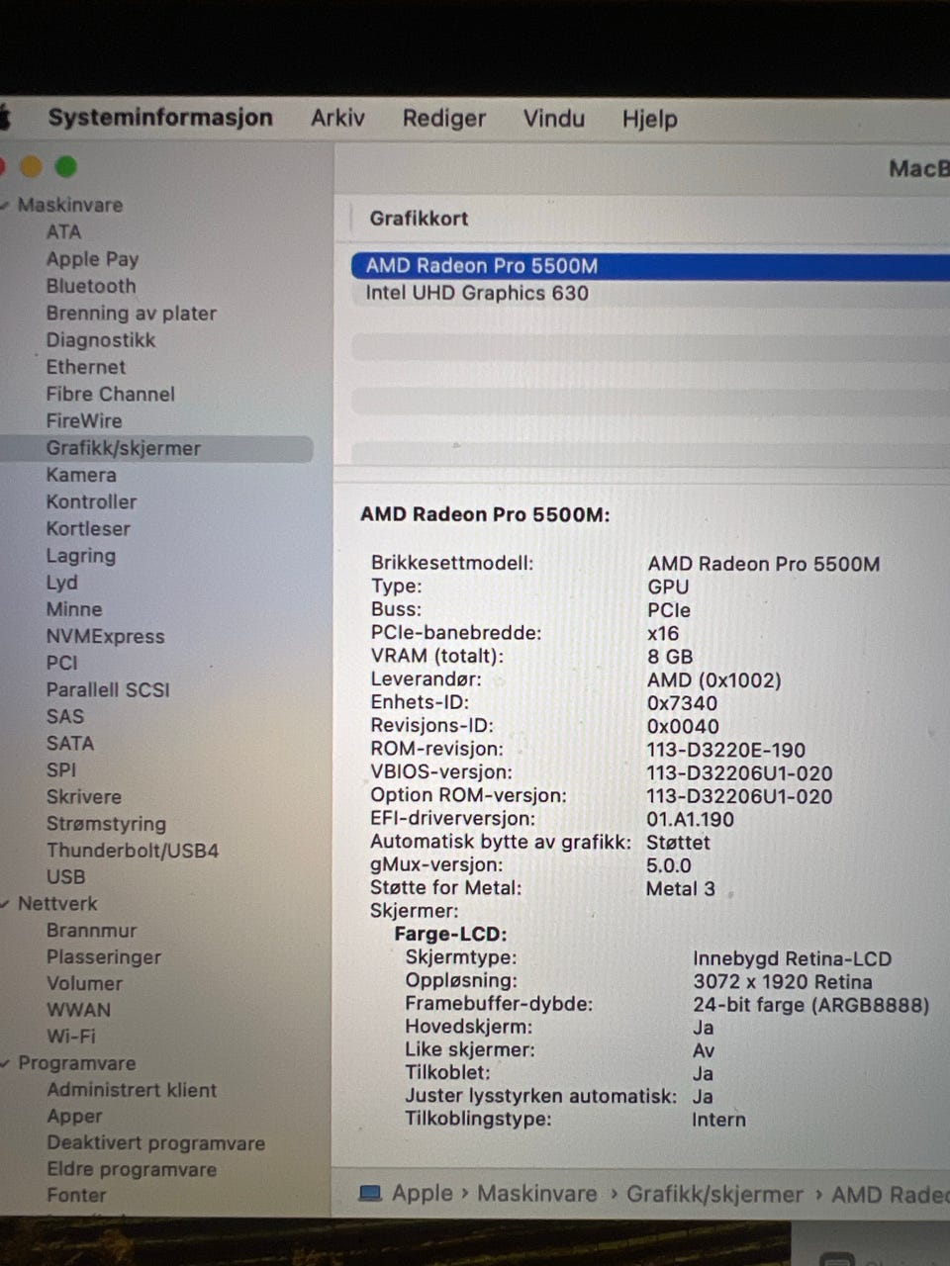Select Intel UHD Graphics 630 row

coord(650,293)
